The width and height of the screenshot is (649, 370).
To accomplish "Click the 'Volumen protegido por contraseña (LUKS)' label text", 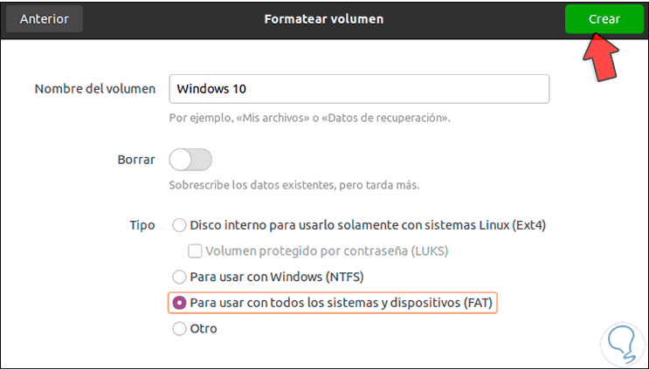I will [x=328, y=251].
